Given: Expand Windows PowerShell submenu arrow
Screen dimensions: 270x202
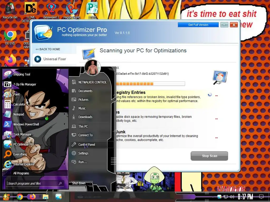Looking at the screenshot, I should [x=64, y=124].
